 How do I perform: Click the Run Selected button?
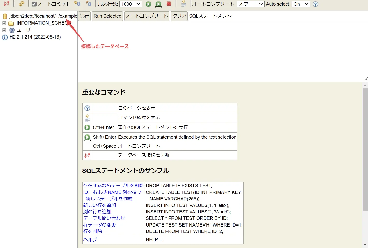[107, 16]
